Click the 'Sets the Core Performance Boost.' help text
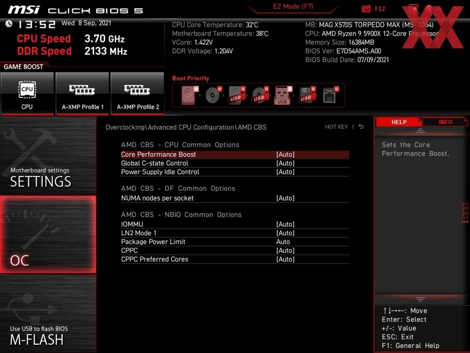This screenshot has width=470, height=353. pos(416,149)
